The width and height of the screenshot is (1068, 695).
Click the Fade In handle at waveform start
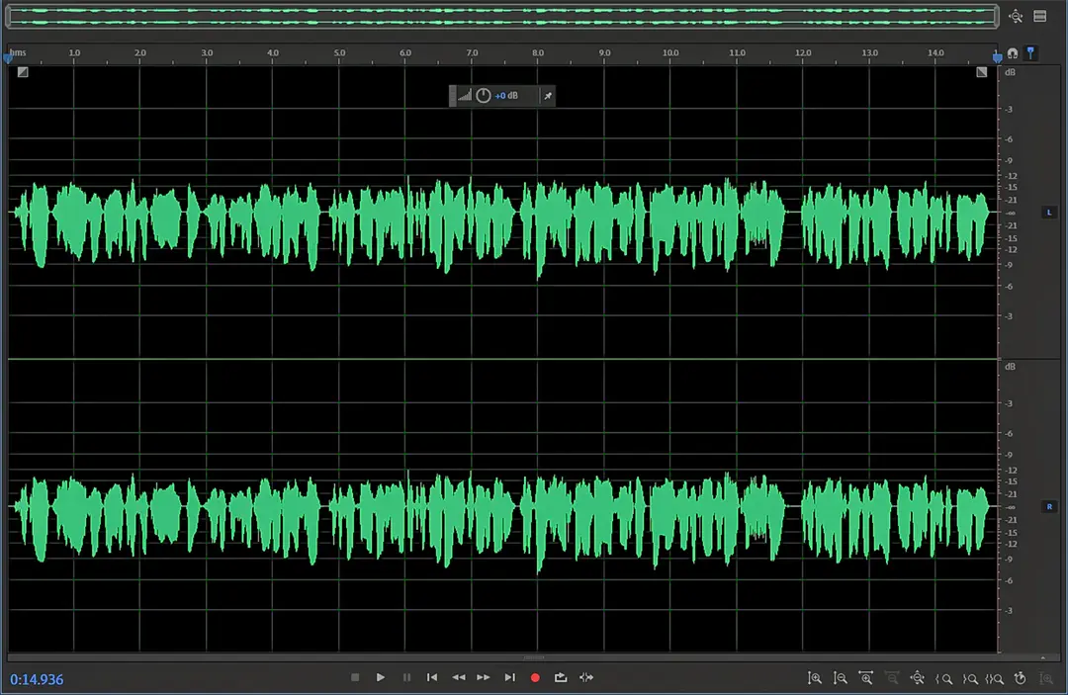tap(23, 71)
